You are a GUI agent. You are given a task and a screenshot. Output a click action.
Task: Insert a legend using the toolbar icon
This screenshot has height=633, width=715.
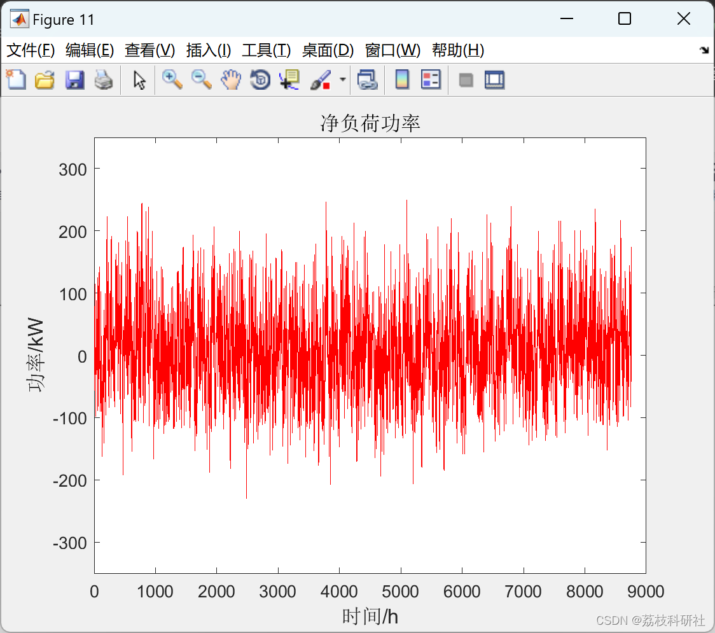[431, 80]
